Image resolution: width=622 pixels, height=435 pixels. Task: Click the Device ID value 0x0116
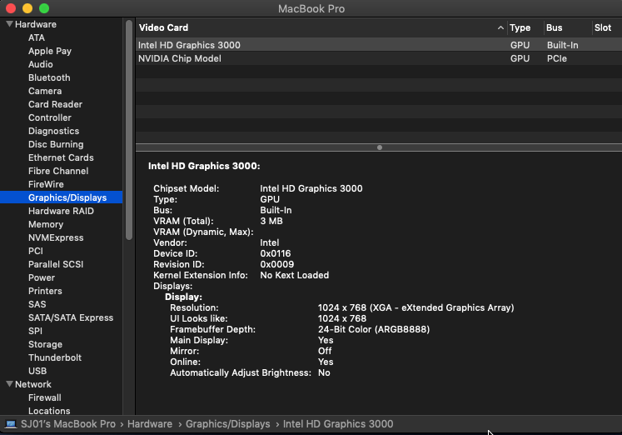pyautogui.click(x=276, y=253)
